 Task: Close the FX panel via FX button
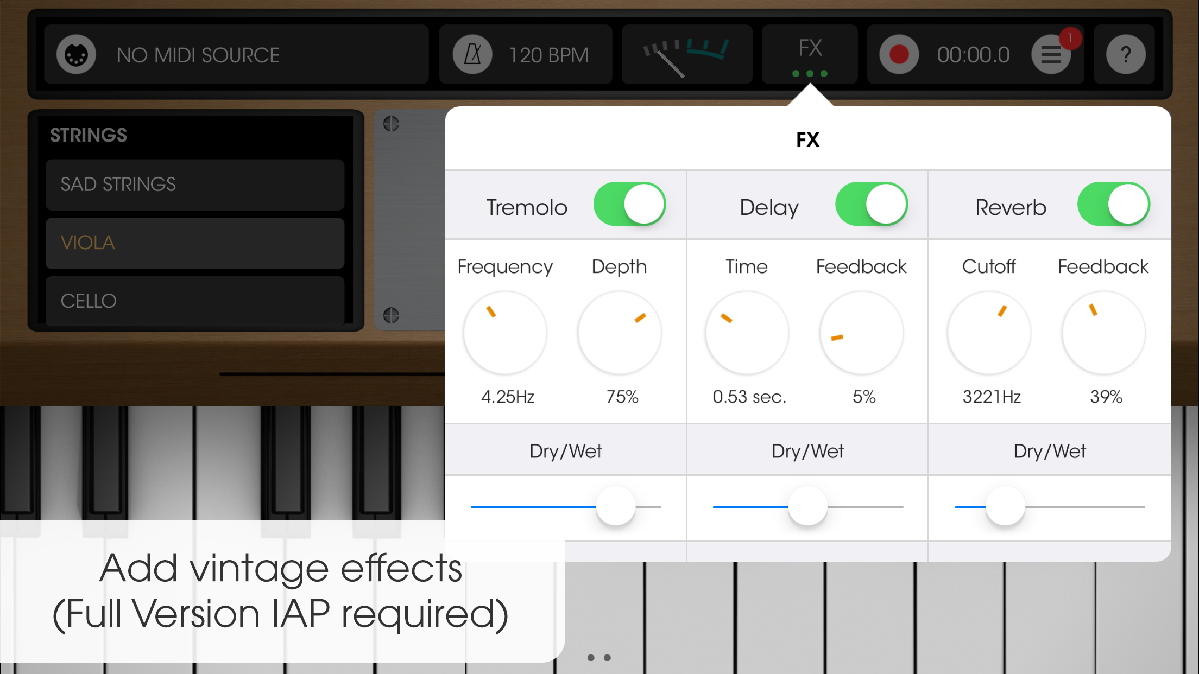click(x=810, y=55)
